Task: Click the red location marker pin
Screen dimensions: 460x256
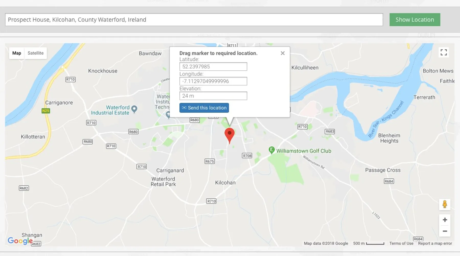Action: tap(229, 136)
